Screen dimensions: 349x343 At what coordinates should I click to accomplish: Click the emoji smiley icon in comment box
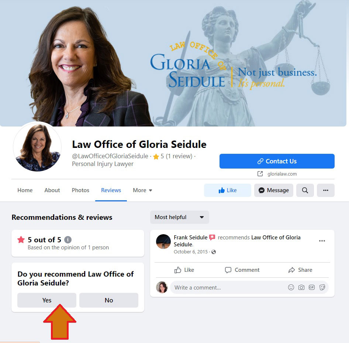(x=291, y=287)
